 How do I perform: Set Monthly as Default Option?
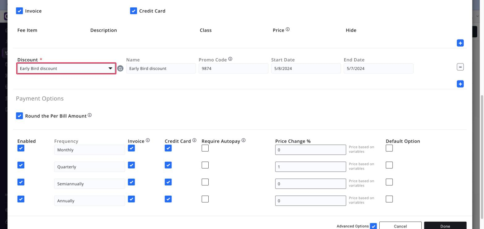click(x=389, y=148)
